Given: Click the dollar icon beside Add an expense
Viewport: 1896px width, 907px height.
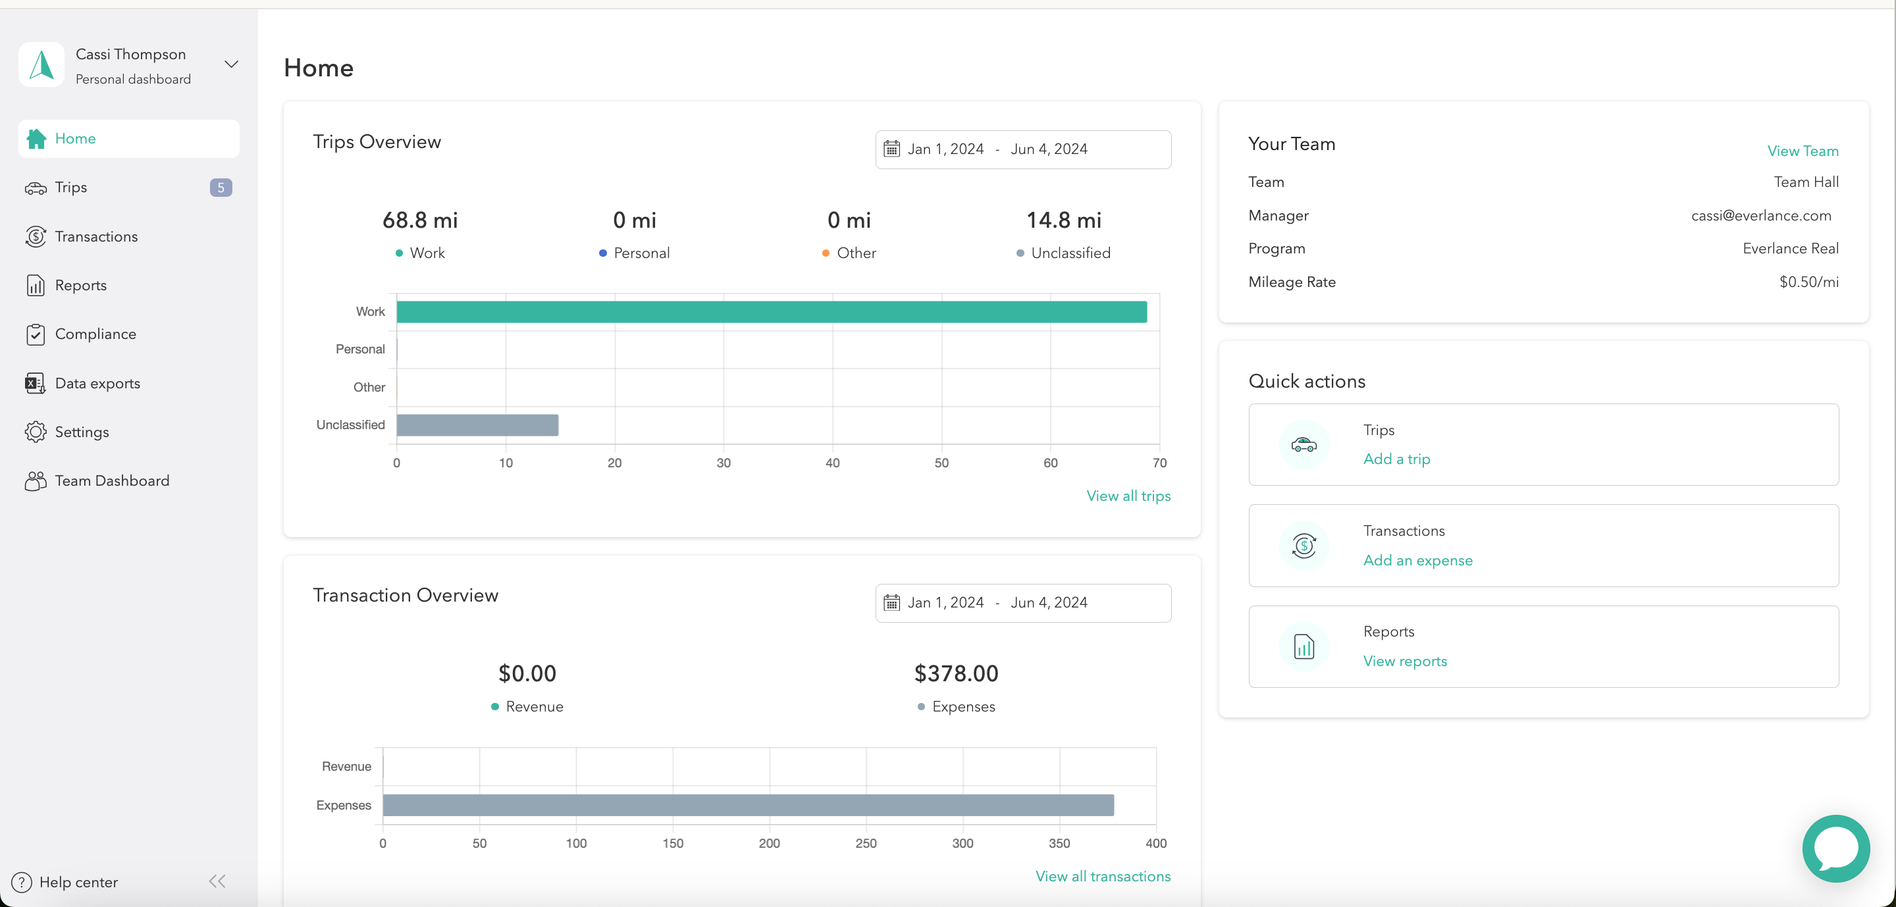Looking at the screenshot, I should 1303,545.
